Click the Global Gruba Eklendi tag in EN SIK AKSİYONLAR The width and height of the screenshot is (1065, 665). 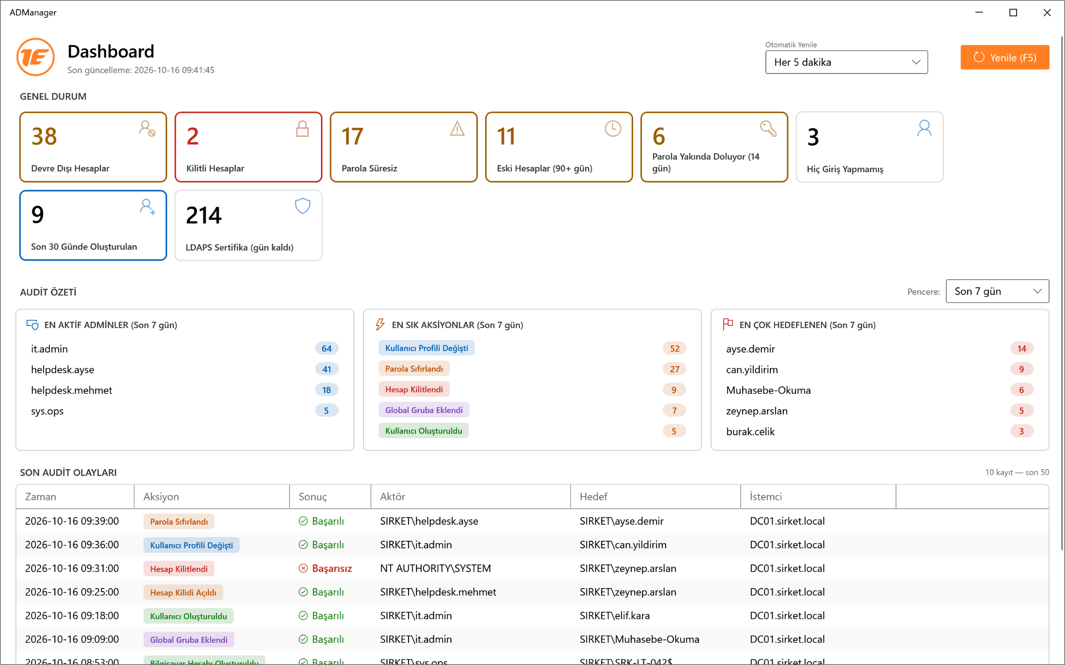point(424,410)
